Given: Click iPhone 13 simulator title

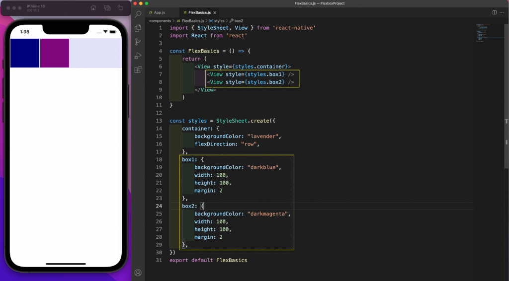Looking at the screenshot, I should point(36,6).
